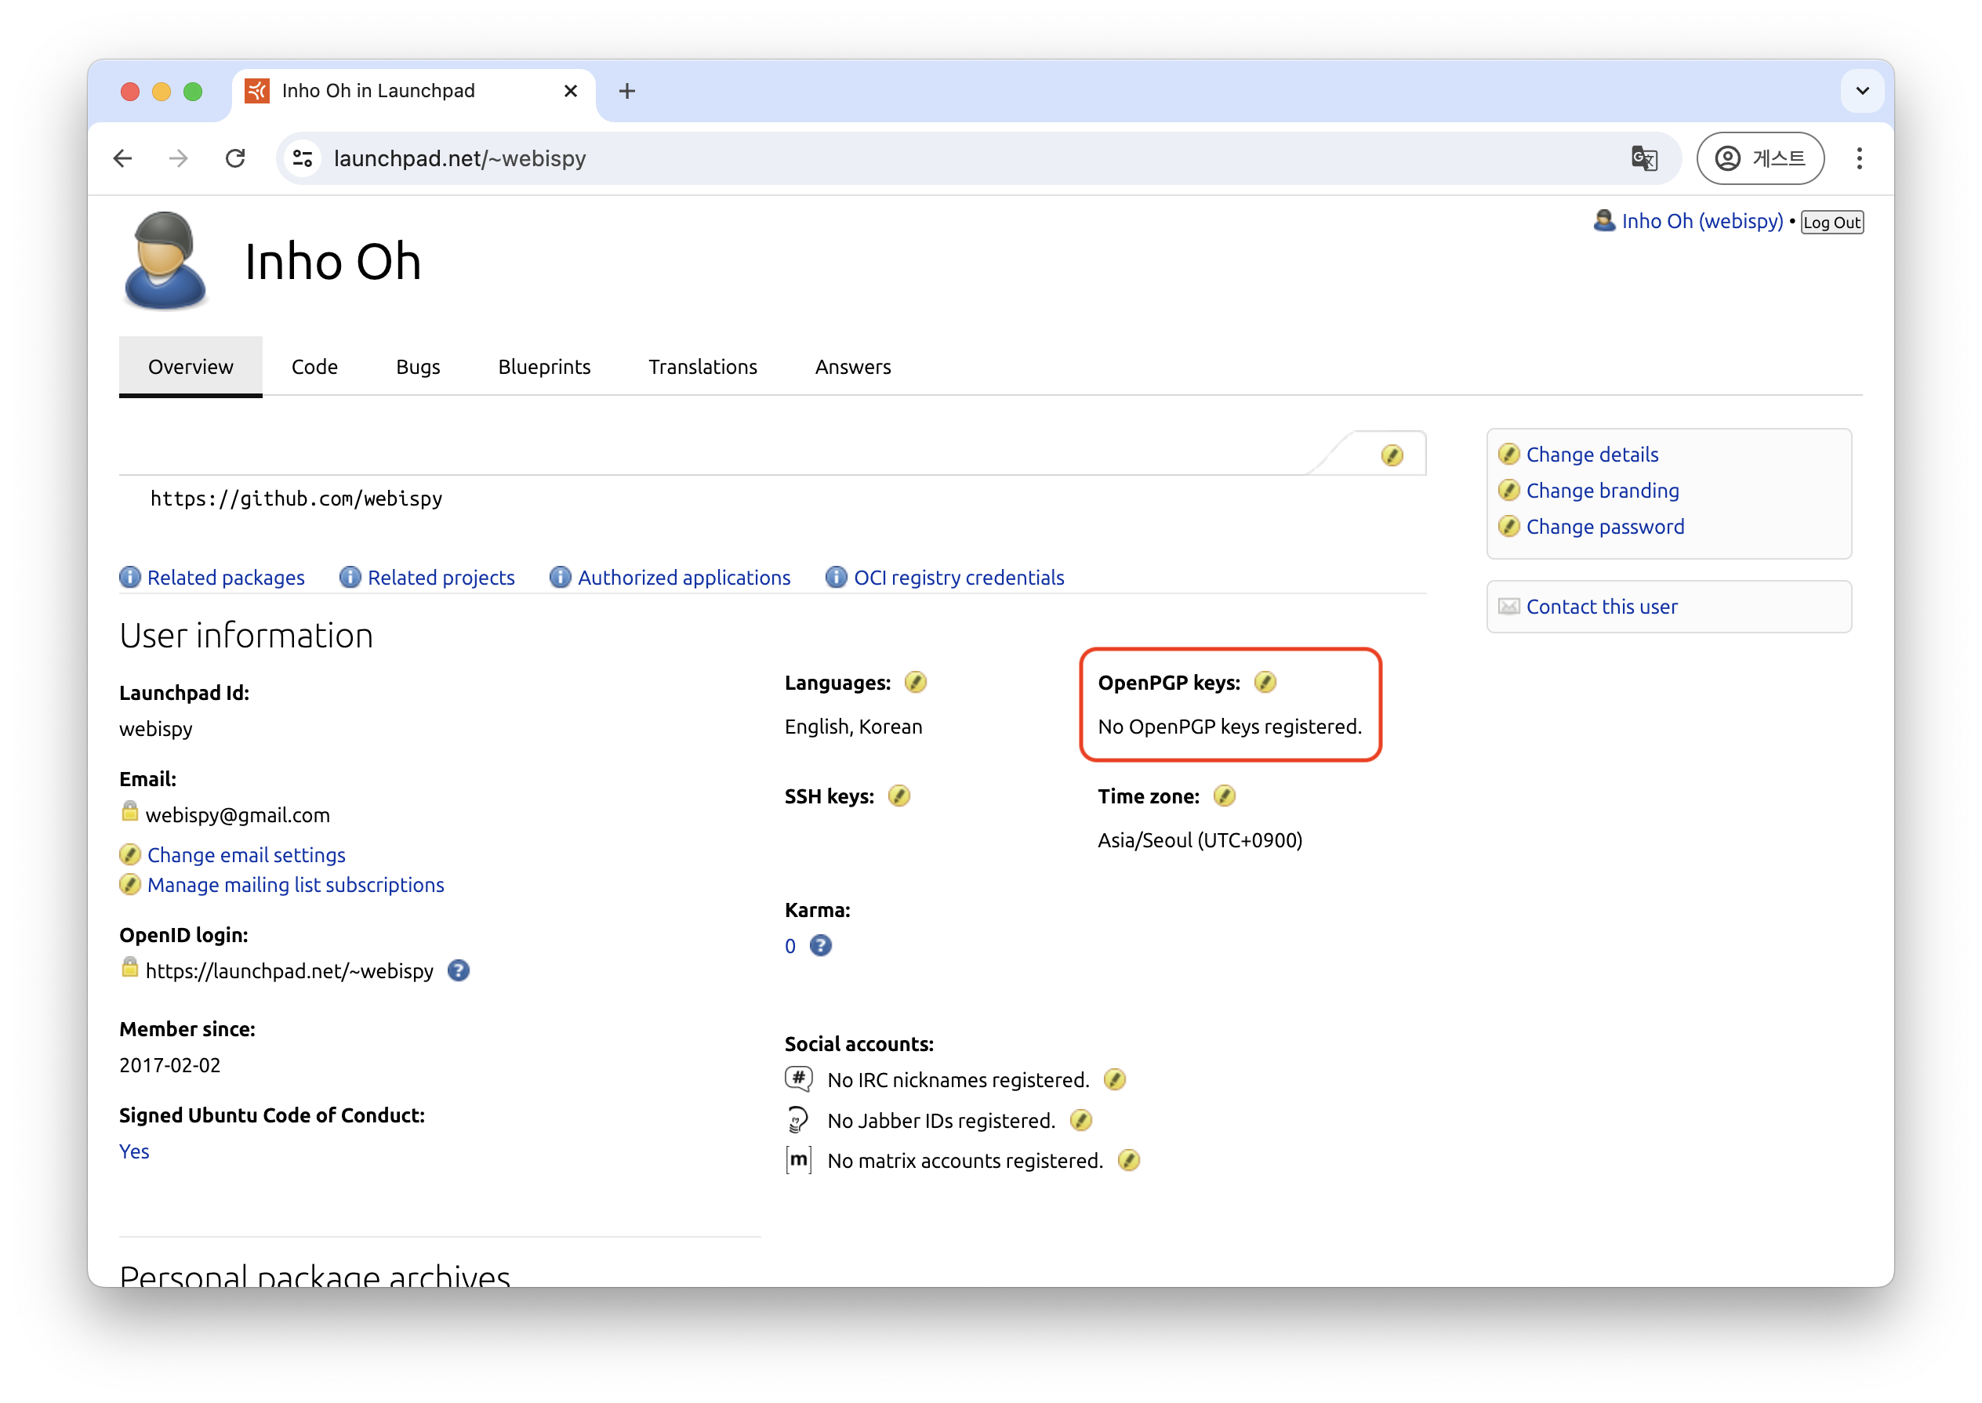
Task: Click the edit icon beside SSH keys
Action: pyautogui.click(x=898, y=796)
